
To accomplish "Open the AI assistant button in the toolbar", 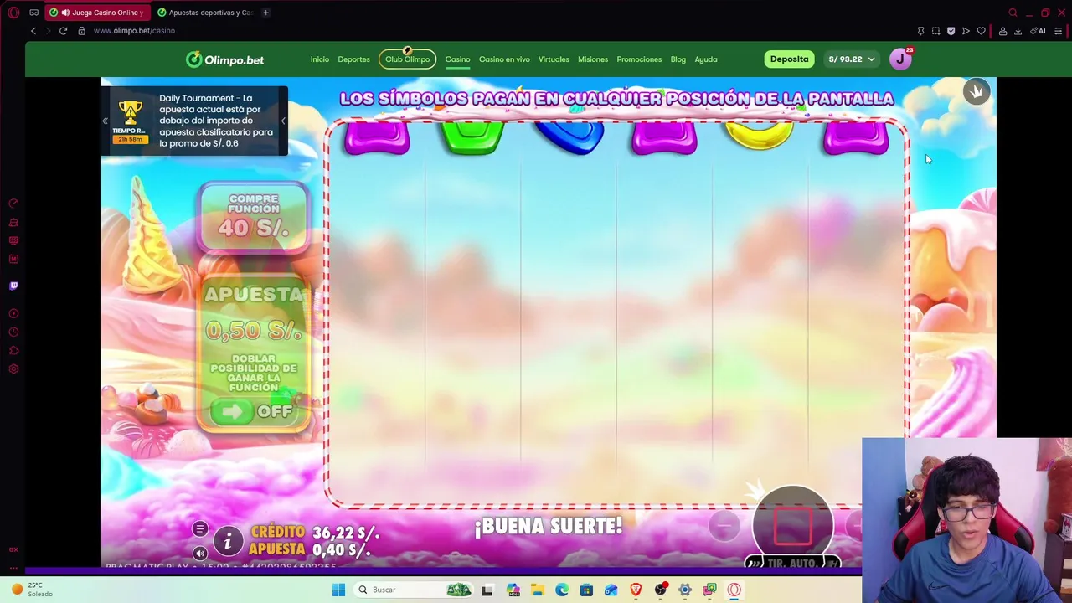I will pos(1038,31).
